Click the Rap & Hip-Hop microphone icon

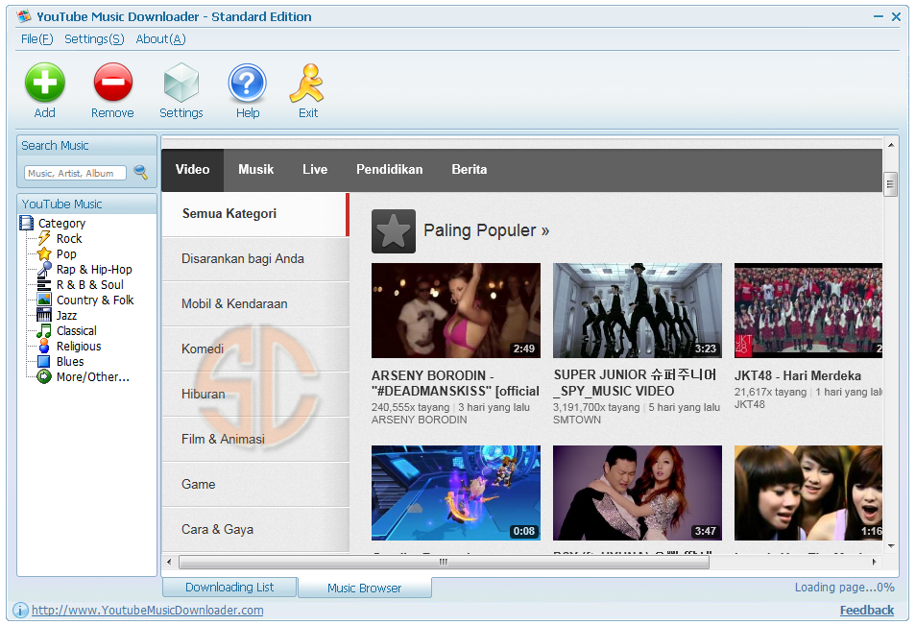[x=44, y=269]
